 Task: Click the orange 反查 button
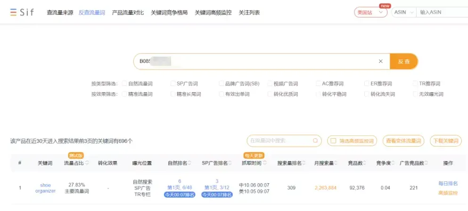pos(404,61)
